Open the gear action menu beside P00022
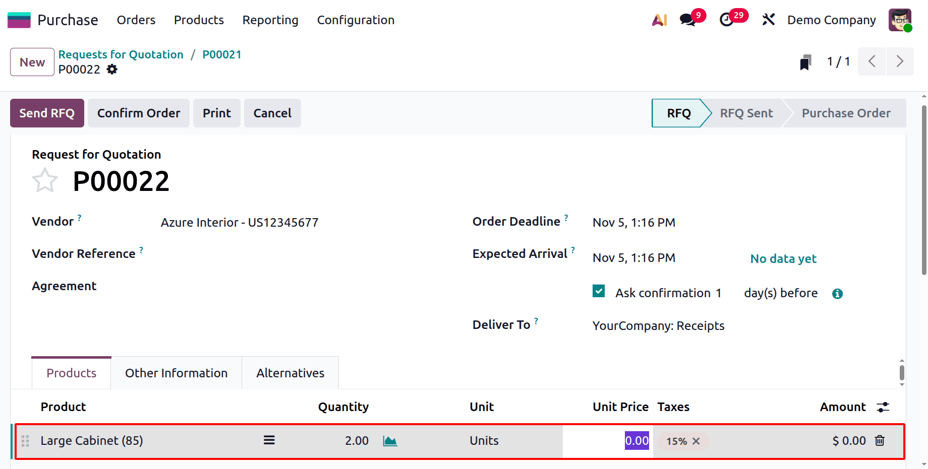Screen dimensions: 928x469 (111, 70)
